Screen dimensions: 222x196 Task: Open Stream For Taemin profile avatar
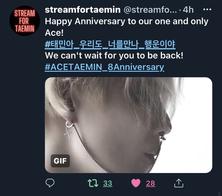click(25, 21)
